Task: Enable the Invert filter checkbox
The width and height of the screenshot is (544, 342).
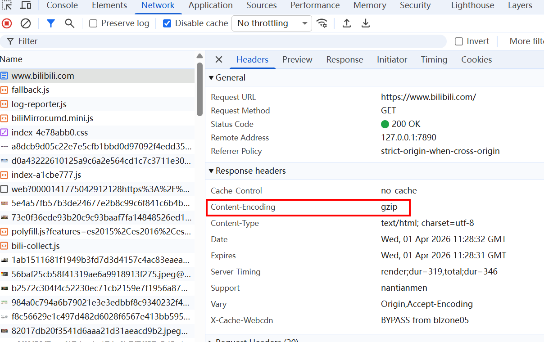Action: point(459,41)
